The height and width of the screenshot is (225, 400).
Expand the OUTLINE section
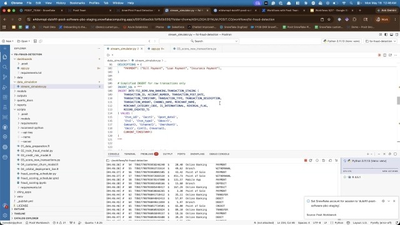(19, 209)
